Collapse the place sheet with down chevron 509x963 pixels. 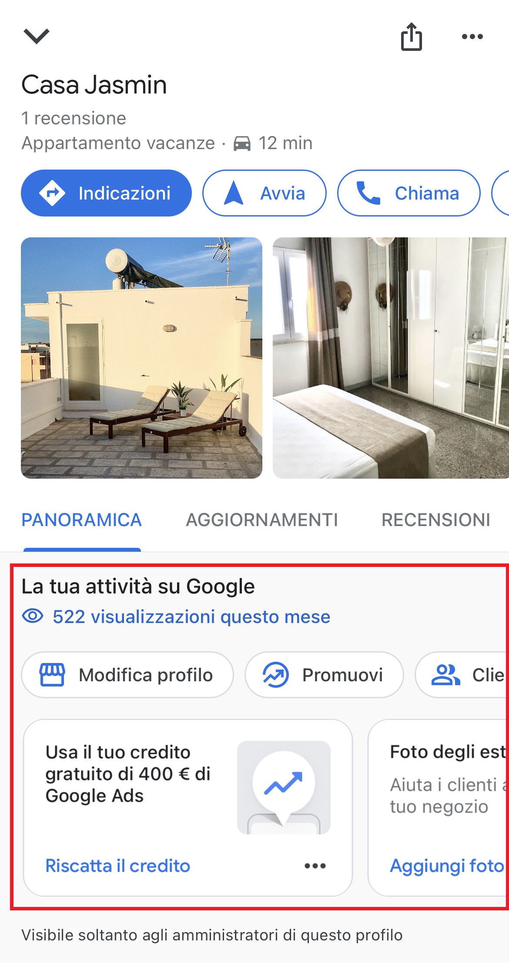(37, 36)
